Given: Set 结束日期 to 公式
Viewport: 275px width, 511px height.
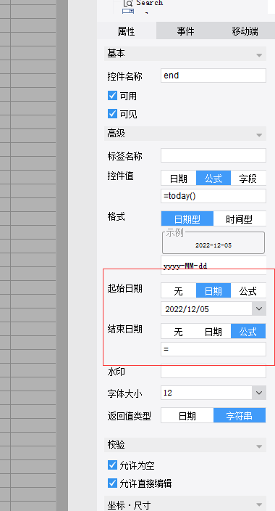Looking at the screenshot, I should [x=248, y=332].
